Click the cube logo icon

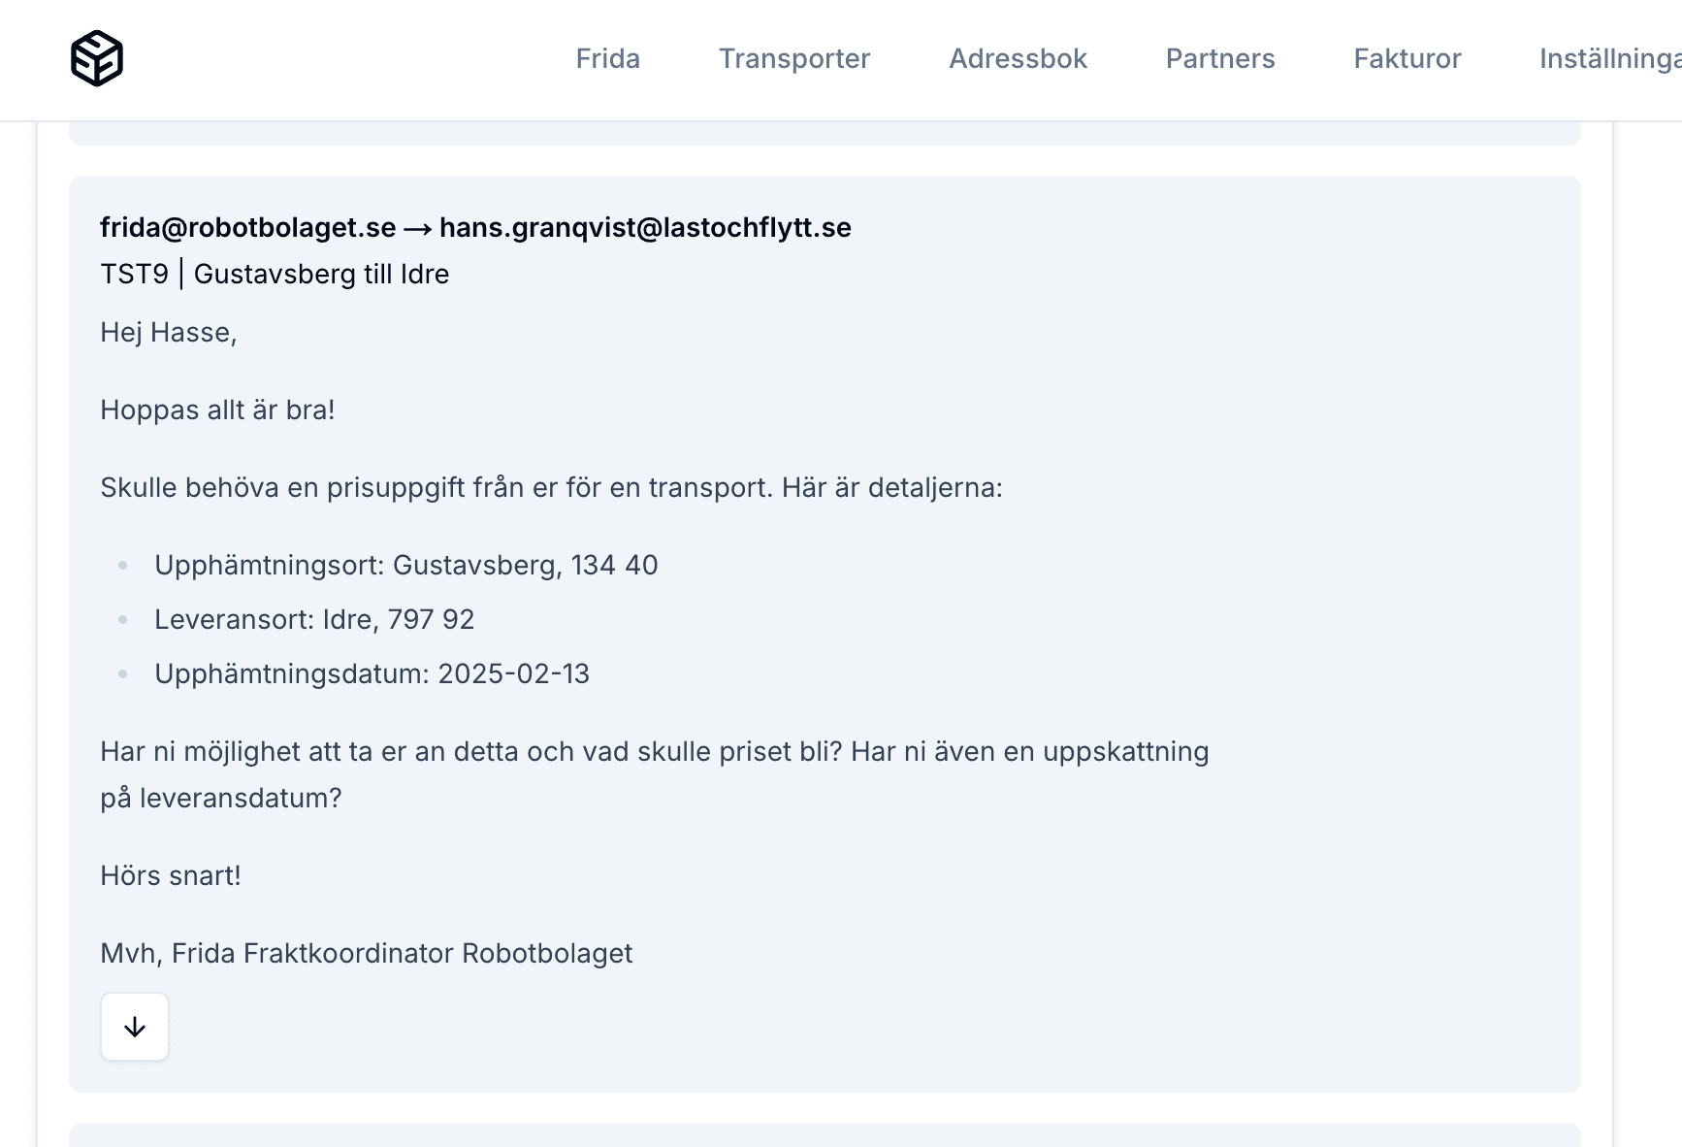pos(97,58)
